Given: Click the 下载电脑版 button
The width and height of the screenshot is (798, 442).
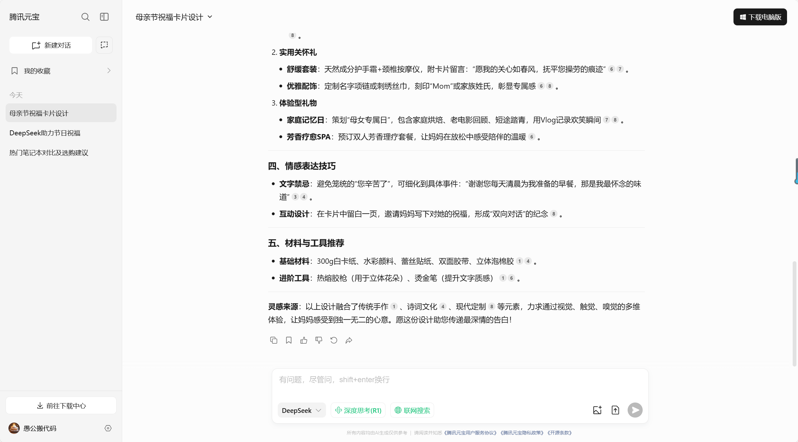Looking at the screenshot, I should click(x=760, y=17).
